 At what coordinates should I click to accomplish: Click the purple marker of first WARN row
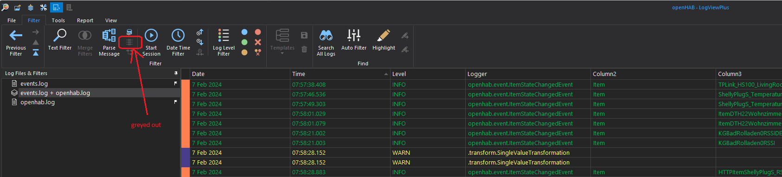[186, 152]
